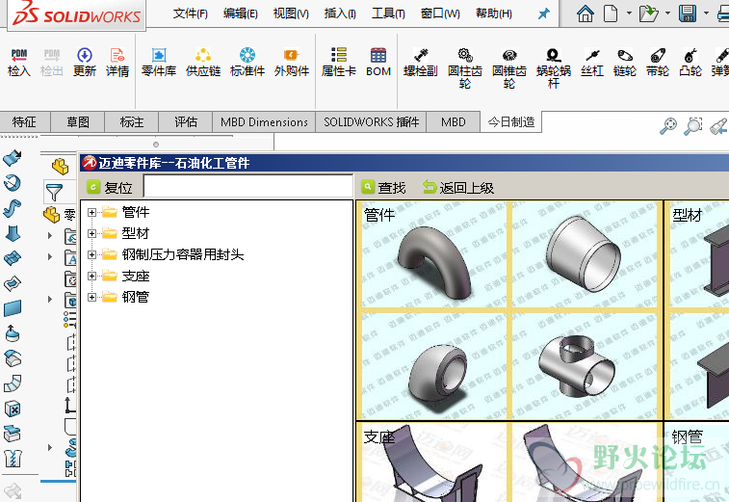Image resolution: width=729 pixels, height=502 pixels.
Task: Open the 外购件 purchased parts tool
Action: tap(292, 63)
